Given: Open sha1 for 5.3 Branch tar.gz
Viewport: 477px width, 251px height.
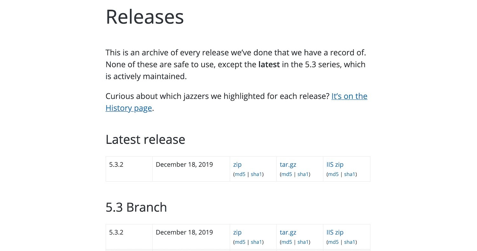Looking at the screenshot, I should click(x=303, y=242).
